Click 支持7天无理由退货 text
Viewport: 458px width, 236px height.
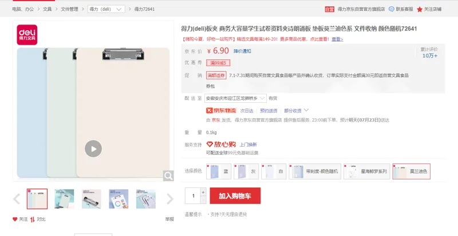(x=228, y=214)
